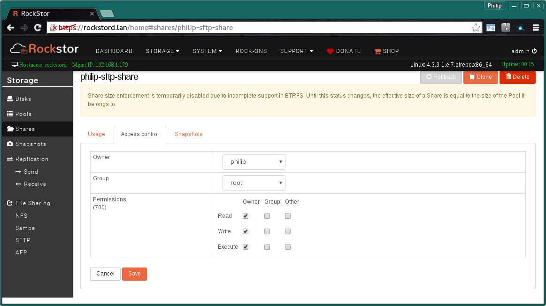Click the admin user link
This screenshot has width=546, height=306.
[x=520, y=51]
